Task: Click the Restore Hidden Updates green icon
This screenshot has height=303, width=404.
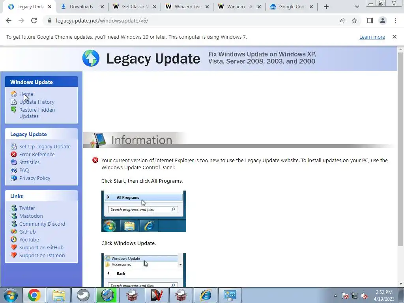Action: pyautogui.click(x=14, y=110)
